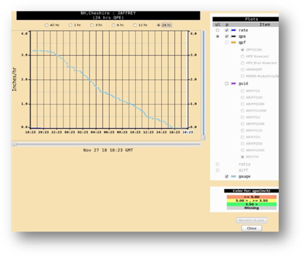Select the diff radio button

[x=217, y=170]
